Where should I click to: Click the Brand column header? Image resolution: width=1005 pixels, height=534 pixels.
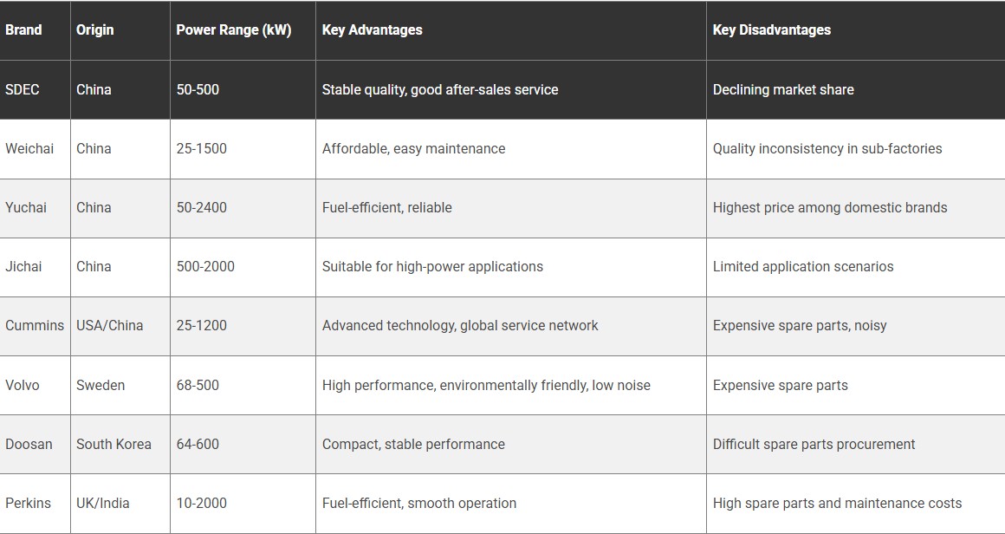pyautogui.click(x=23, y=29)
